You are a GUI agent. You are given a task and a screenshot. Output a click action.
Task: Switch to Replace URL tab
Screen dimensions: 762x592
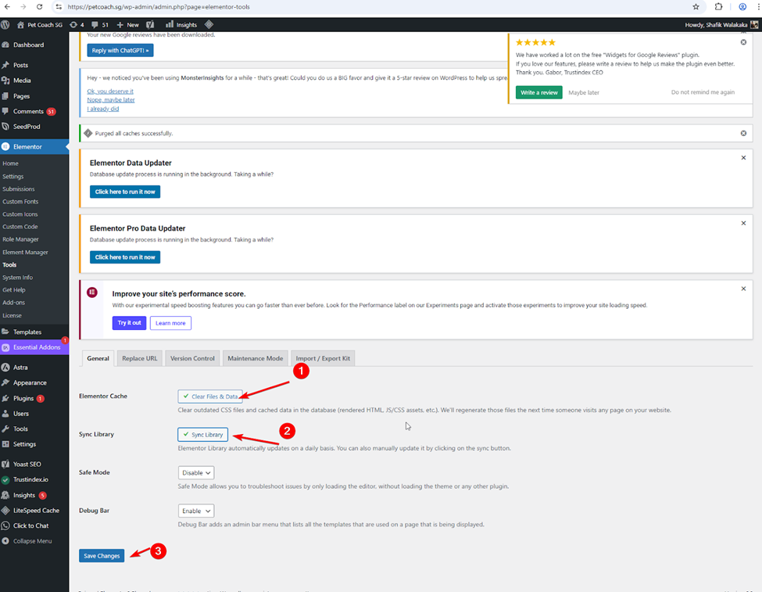point(139,358)
